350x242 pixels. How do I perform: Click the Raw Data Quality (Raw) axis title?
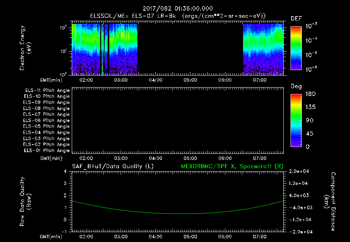(25, 202)
